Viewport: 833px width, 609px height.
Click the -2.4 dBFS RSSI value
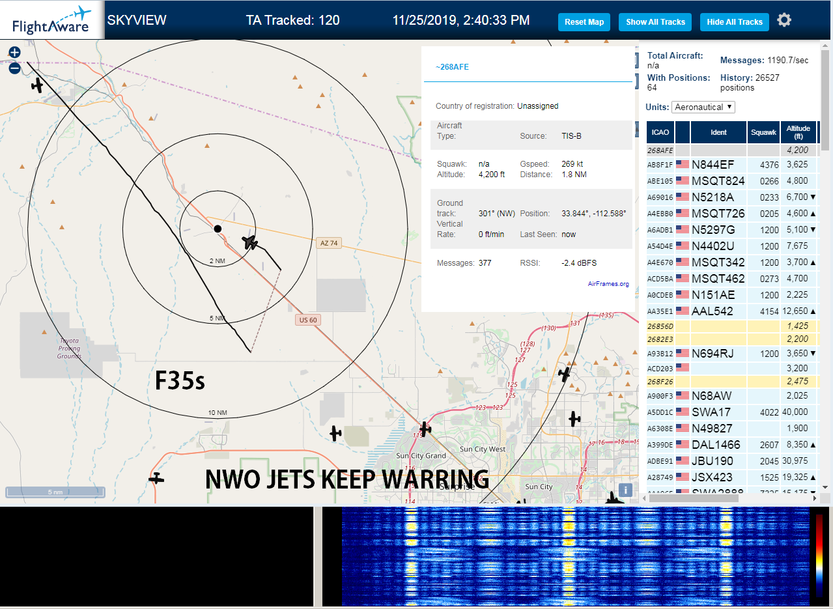coord(579,263)
